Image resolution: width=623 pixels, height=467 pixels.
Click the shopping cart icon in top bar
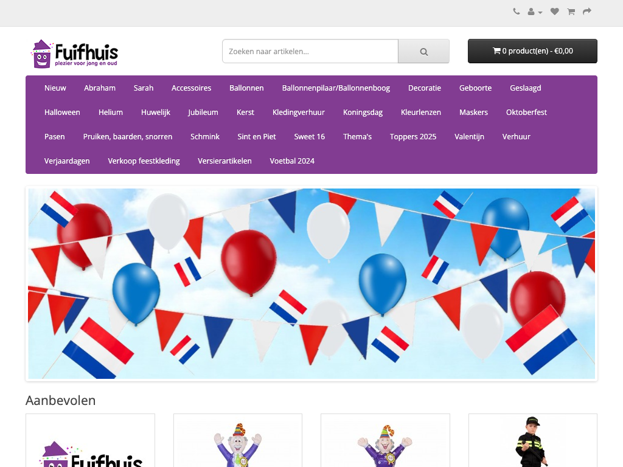(571, 12)
